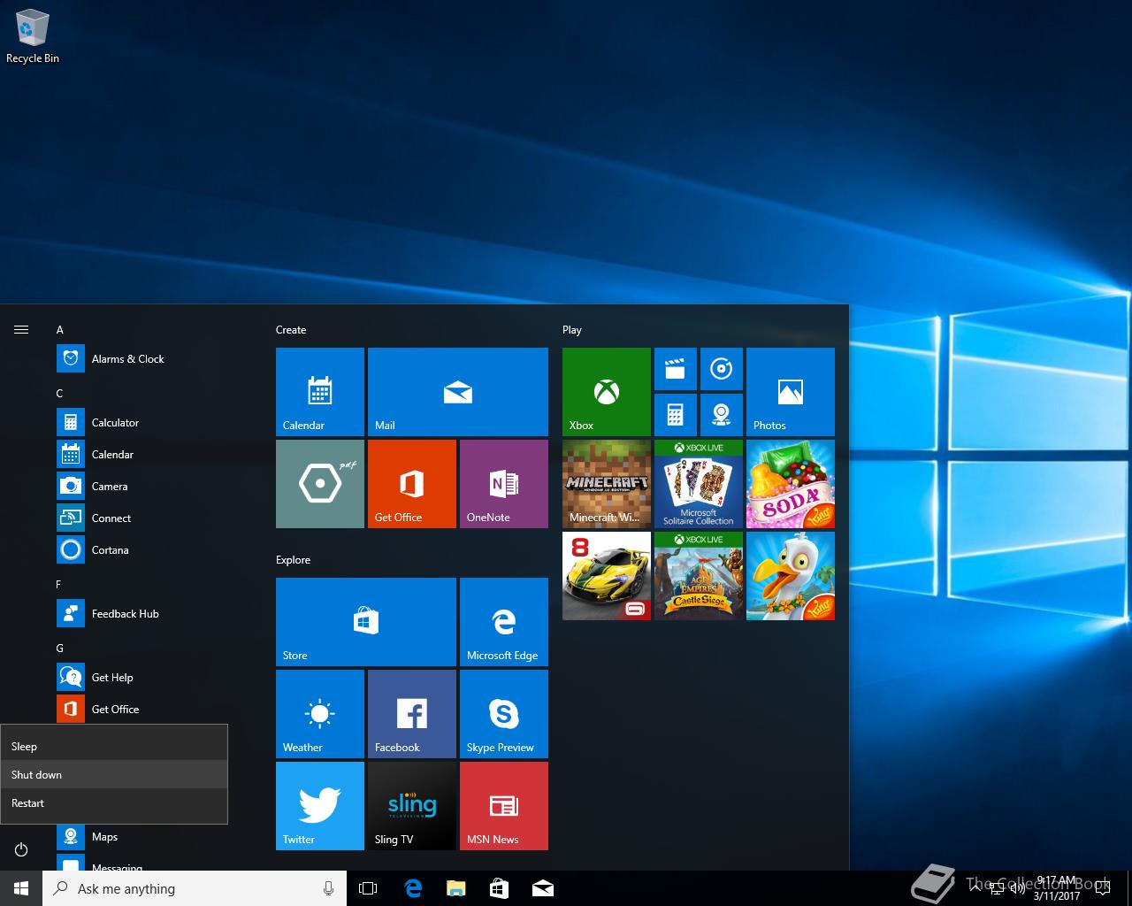Launch the Sling TV tile
Image resolution: width=1132 pixels, height=906 pixels.
(x=412, y=806)
